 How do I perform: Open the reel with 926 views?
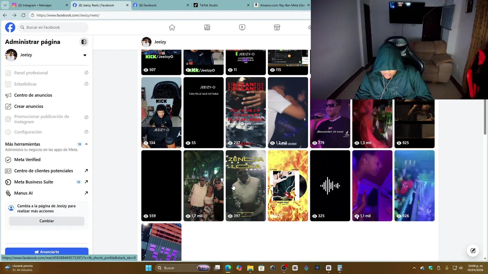[414, 186]
